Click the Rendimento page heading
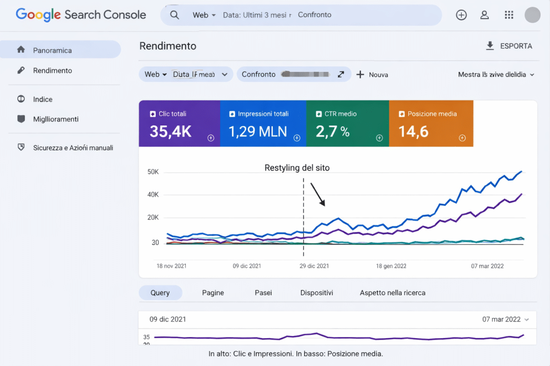This screenshot has width=550, height=366. [x=168, y=46]
